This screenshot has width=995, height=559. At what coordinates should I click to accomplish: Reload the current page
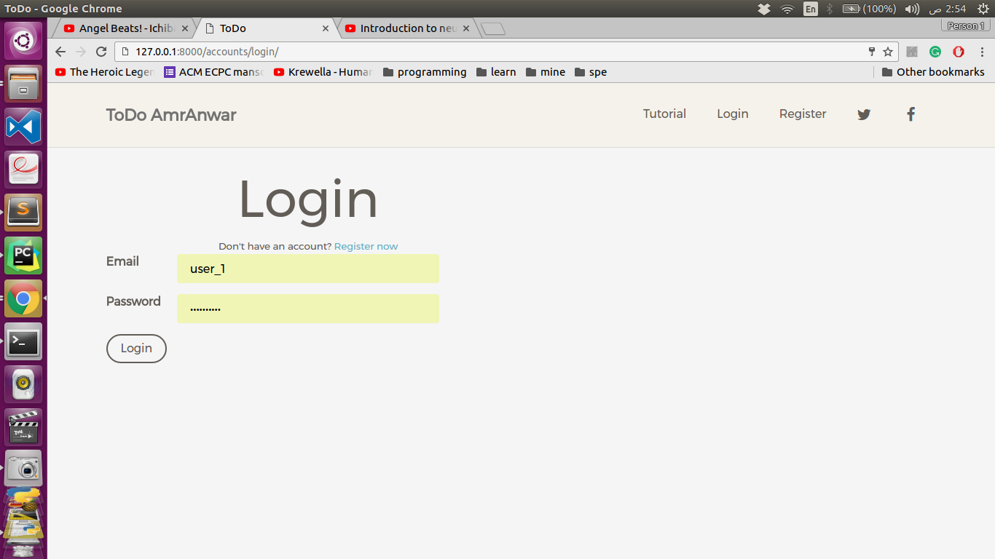(x=101, y=52)
